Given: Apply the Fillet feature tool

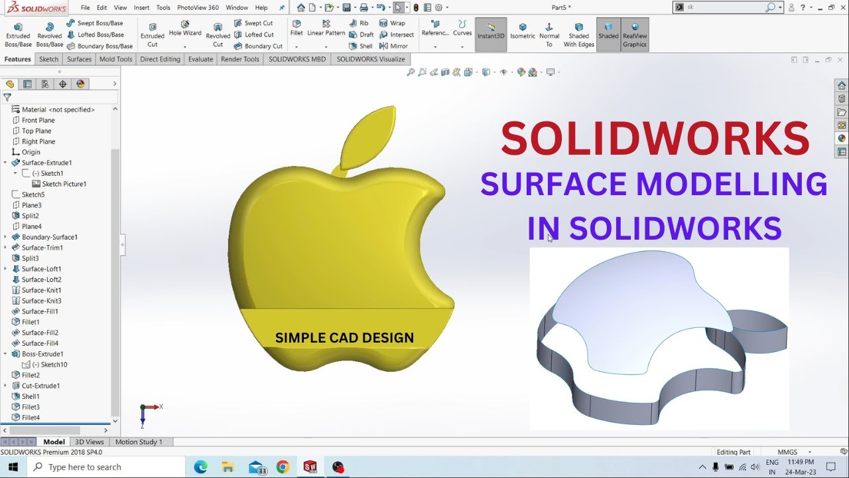Looking at the screenshot, I should coord(296,28).
